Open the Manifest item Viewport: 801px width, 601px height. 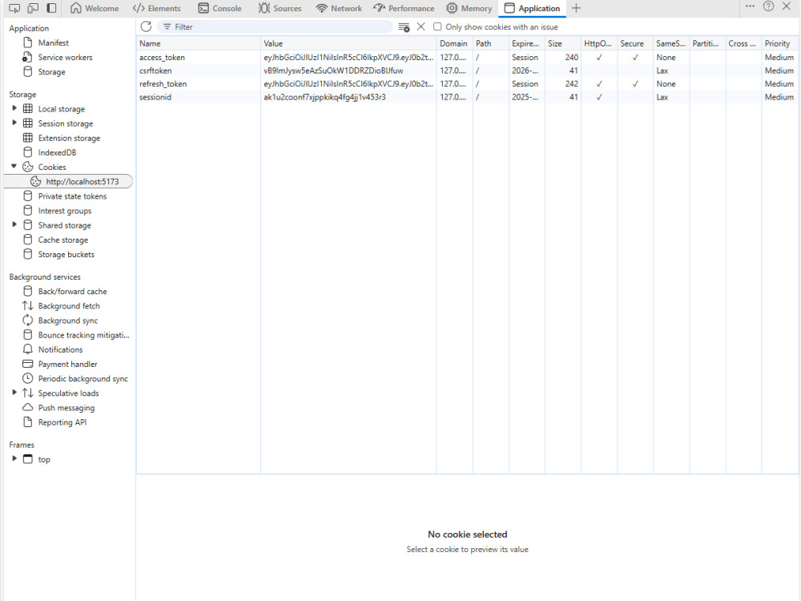coord(53,43)
